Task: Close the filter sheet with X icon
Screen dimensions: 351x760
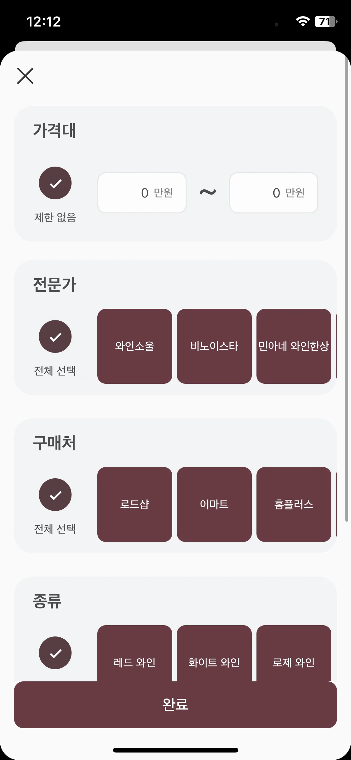Action: pos(25,76)
